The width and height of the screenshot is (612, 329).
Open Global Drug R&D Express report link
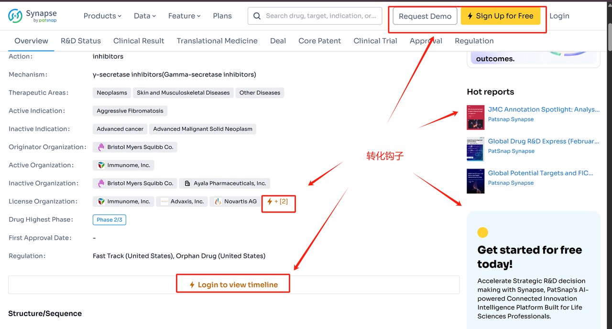point(544,141)
